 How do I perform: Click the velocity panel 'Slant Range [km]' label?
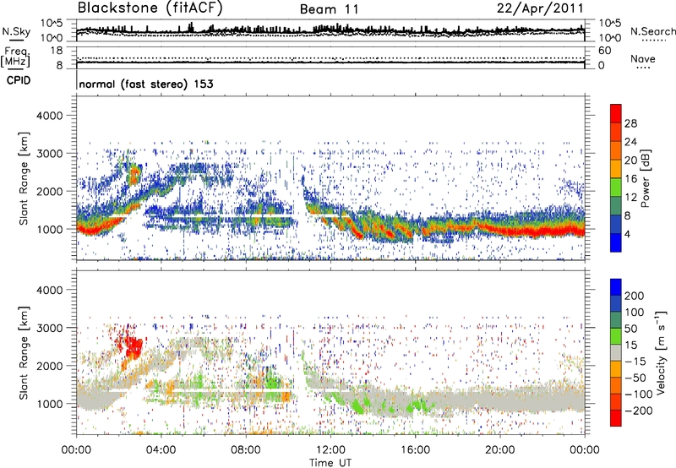click(24, 353)
